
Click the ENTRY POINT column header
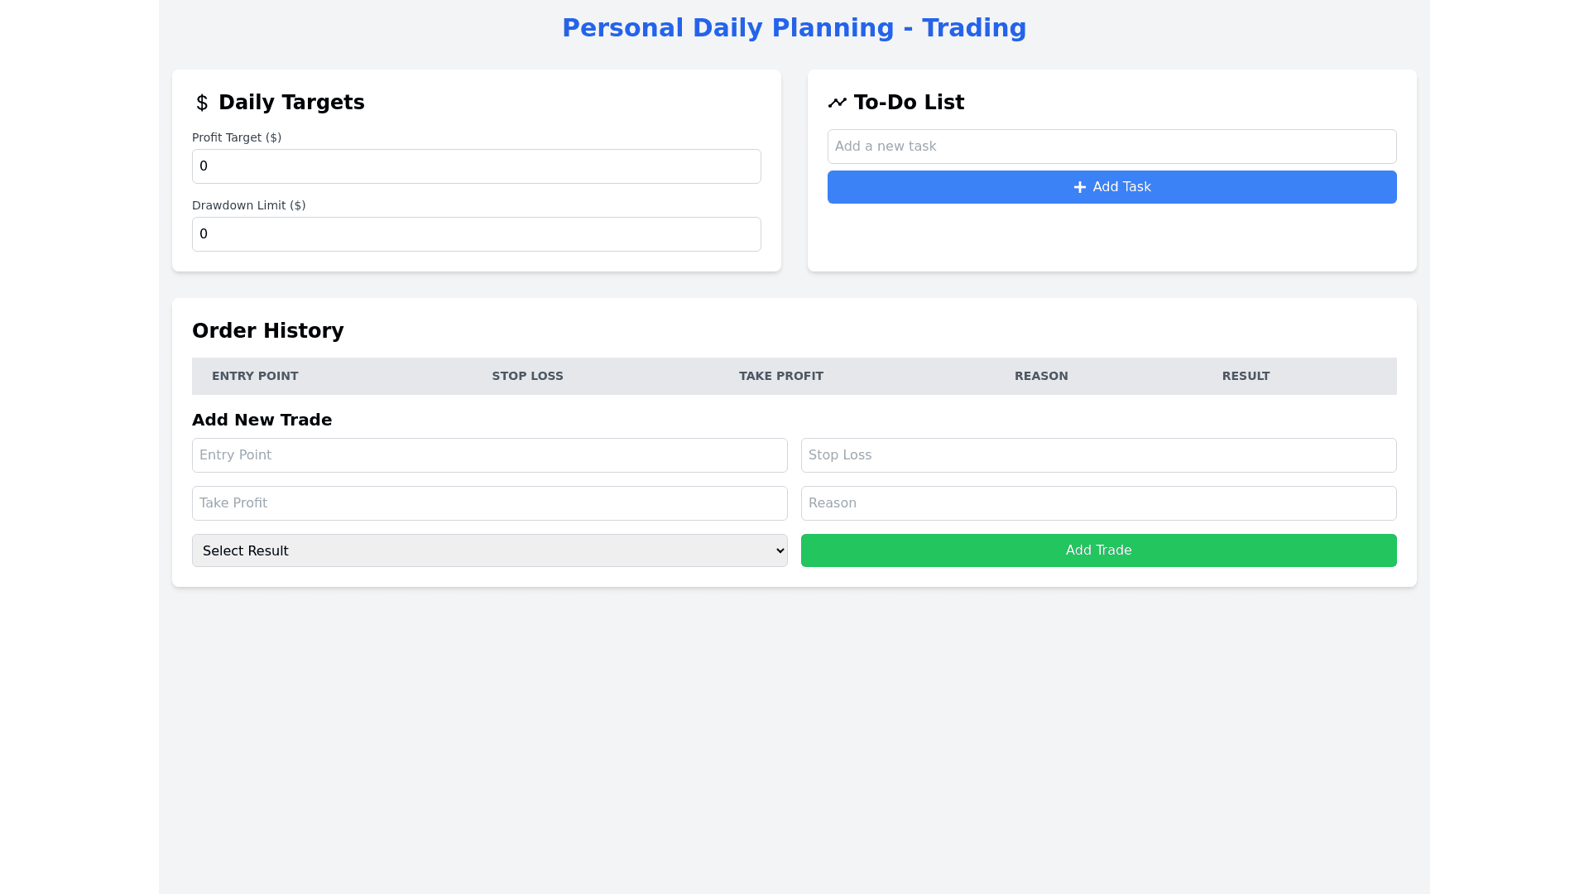click(255, 376)
